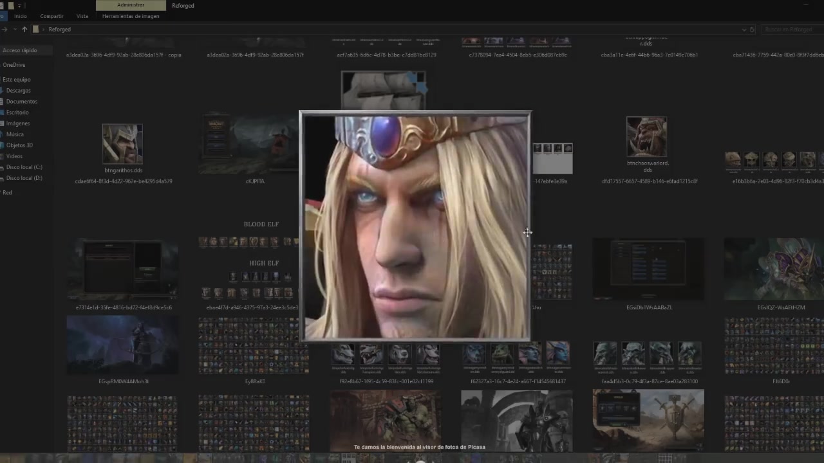Click the refresh icon beside the address bar
824x463 pixels.
tap(752, 30)
